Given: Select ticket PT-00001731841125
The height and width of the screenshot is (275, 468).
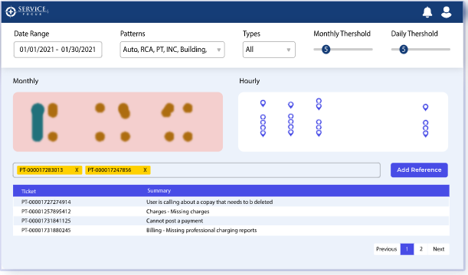Looking at the screenshot, I should pos(46,221).
